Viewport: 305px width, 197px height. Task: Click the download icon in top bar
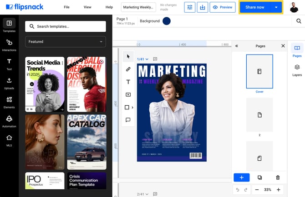pos(203,7)
